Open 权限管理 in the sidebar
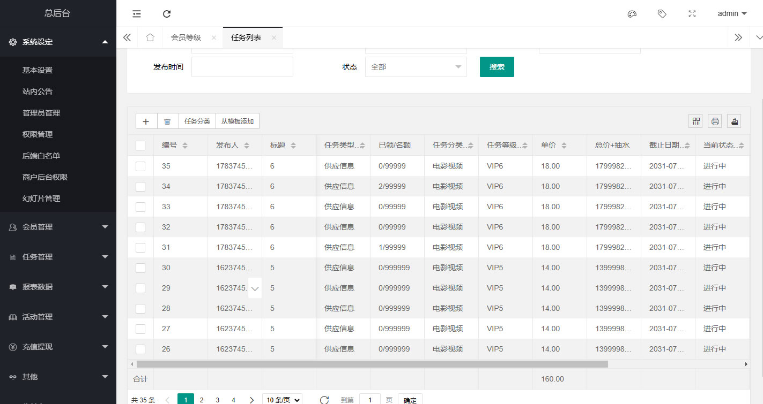763x404 pixels. pyautogui.click(x=38, y=134)
